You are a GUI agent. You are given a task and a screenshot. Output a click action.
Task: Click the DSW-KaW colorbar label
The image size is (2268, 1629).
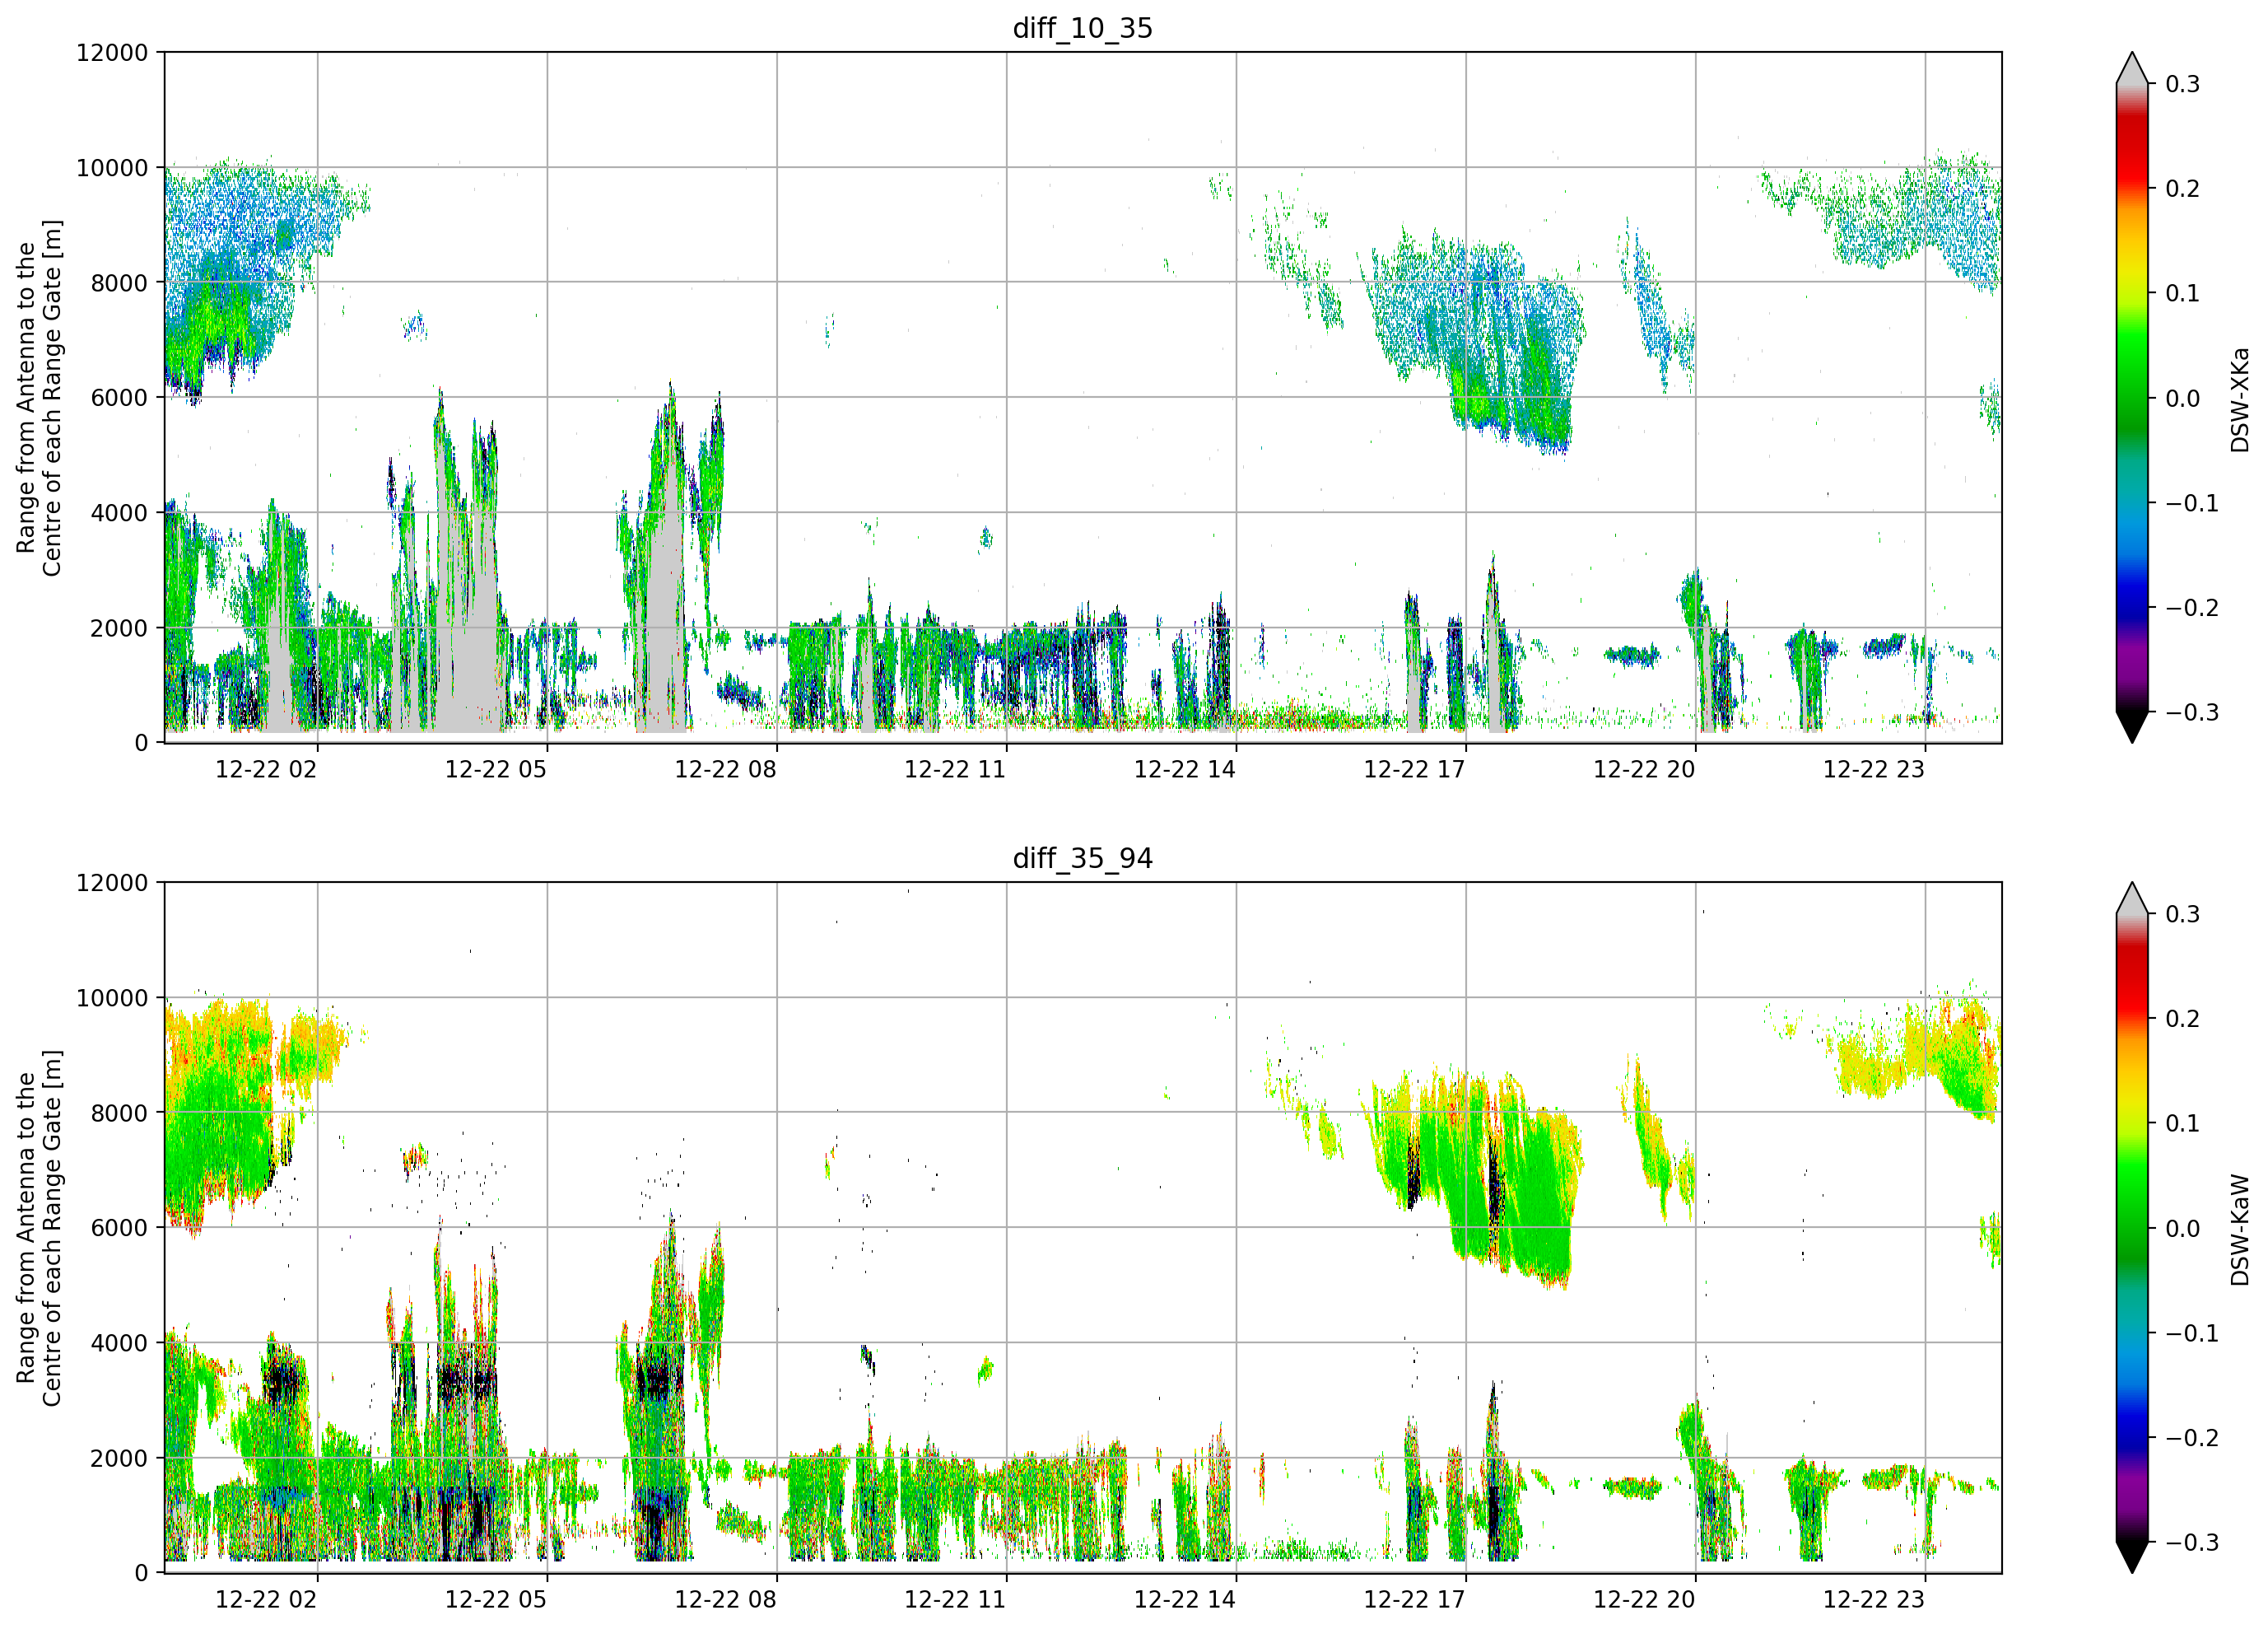[x=2239, y=1230]
